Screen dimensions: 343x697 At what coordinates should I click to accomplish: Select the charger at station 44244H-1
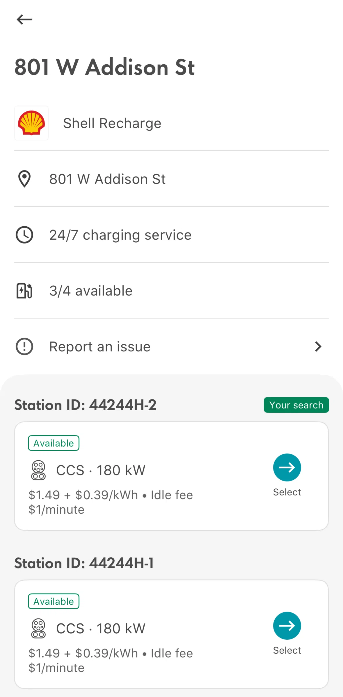point(287,625)
